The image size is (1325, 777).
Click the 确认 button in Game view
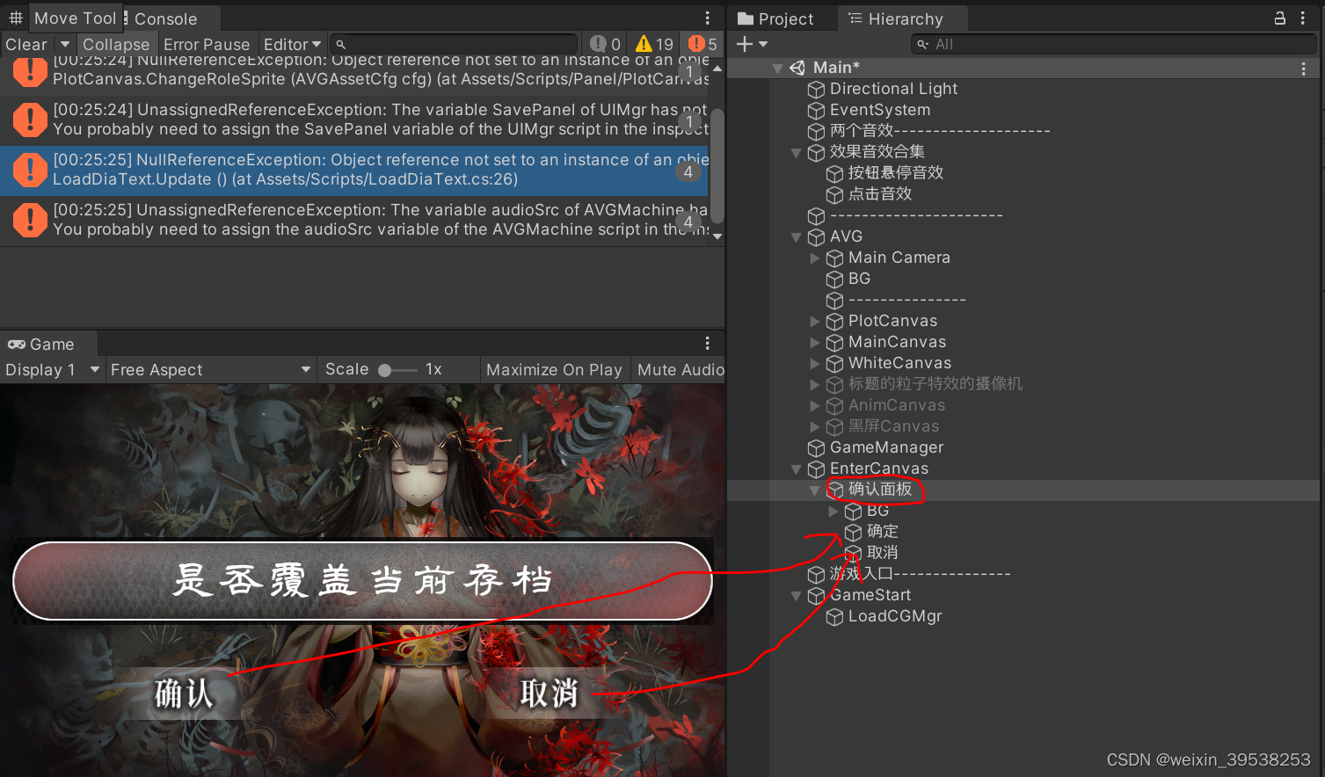(185, 693)
